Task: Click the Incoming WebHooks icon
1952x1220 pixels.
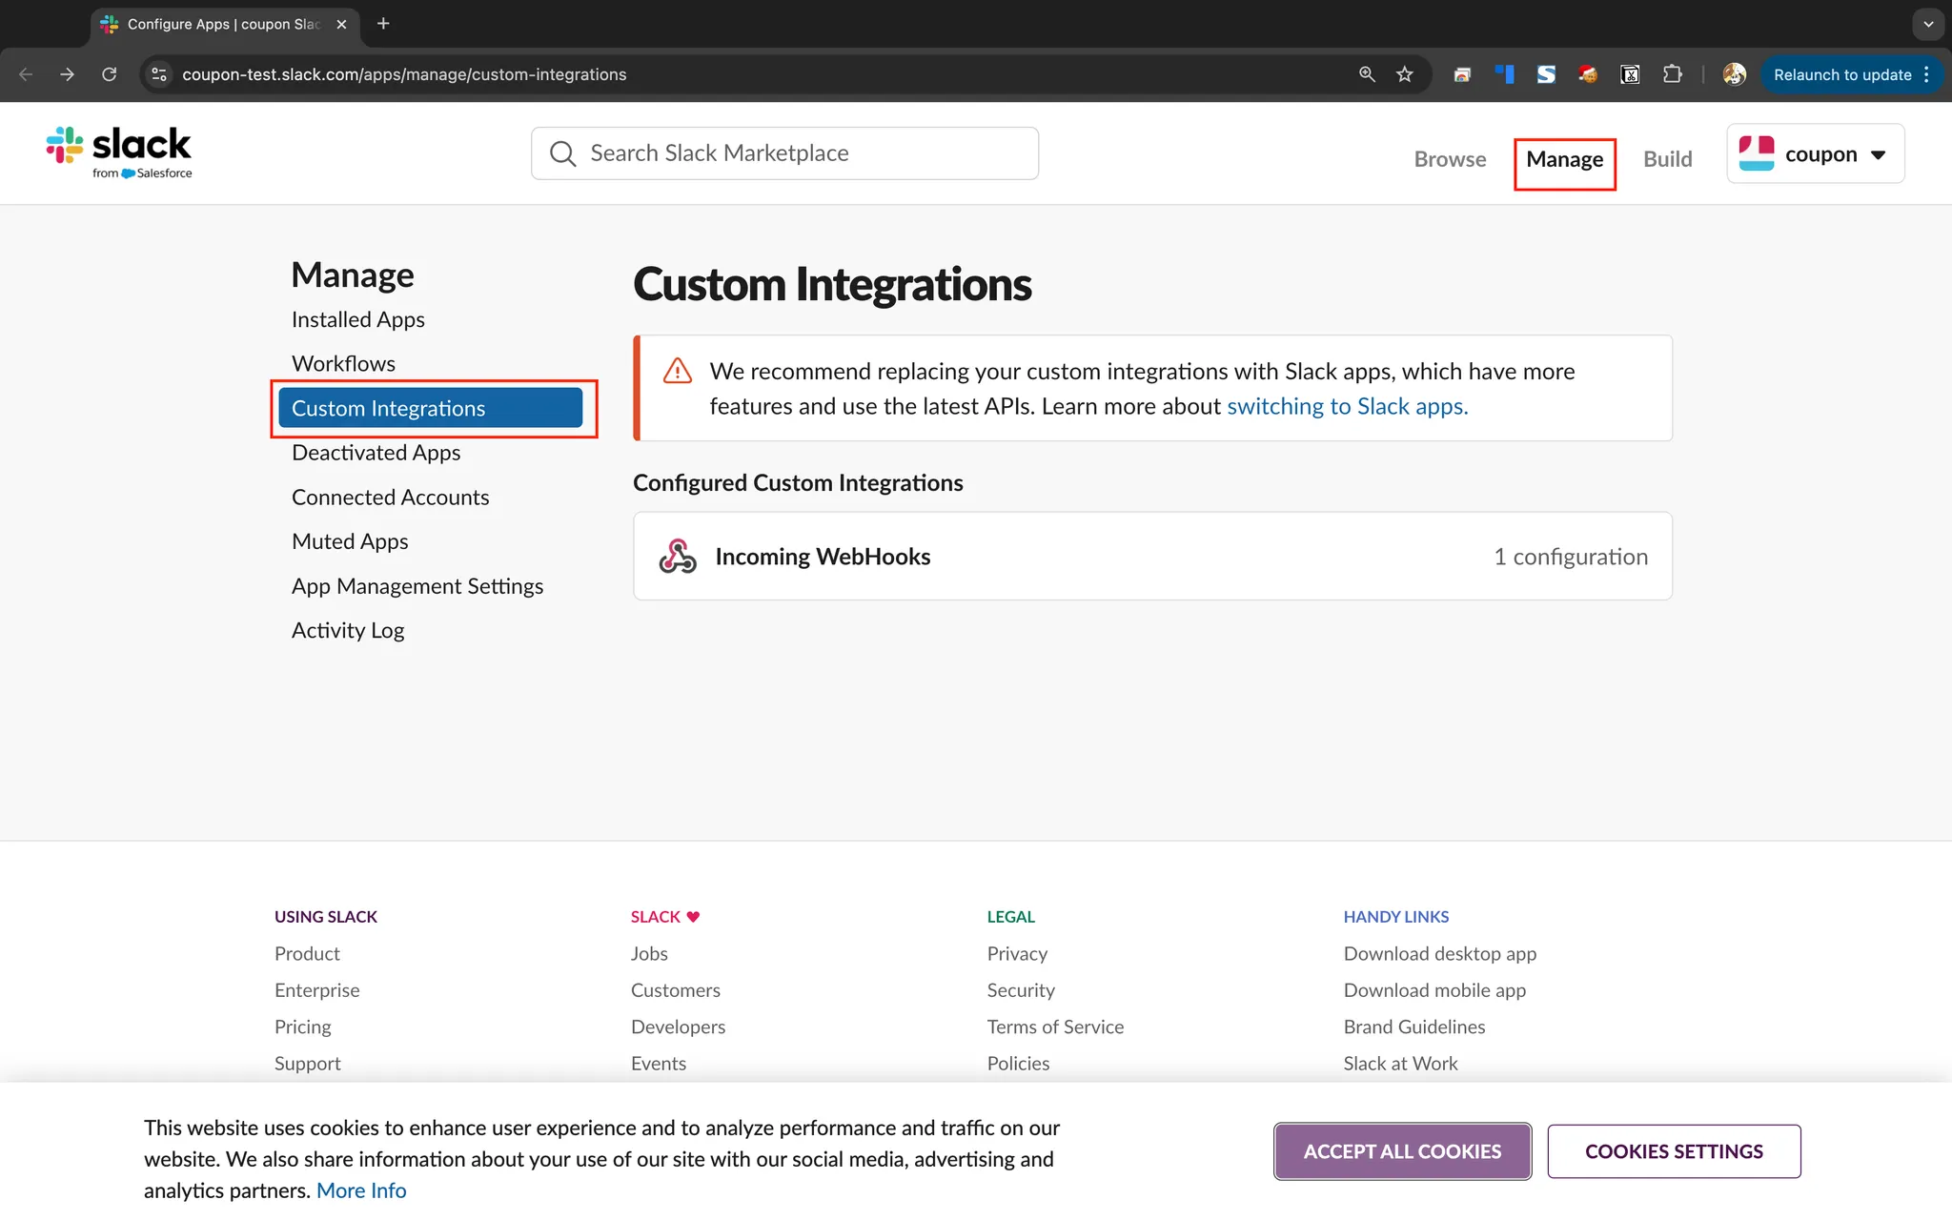Action: (678, 557)
